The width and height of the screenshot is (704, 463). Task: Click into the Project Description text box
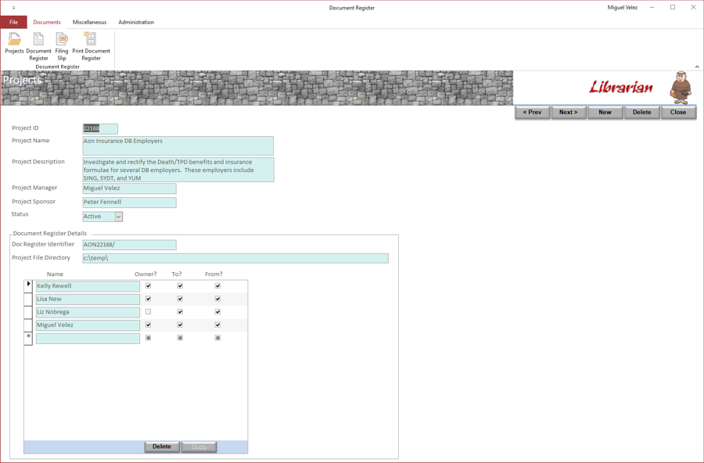(178, 170)
